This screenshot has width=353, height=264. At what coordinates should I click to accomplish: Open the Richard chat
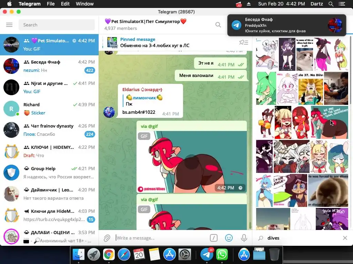tap(49, 109)
